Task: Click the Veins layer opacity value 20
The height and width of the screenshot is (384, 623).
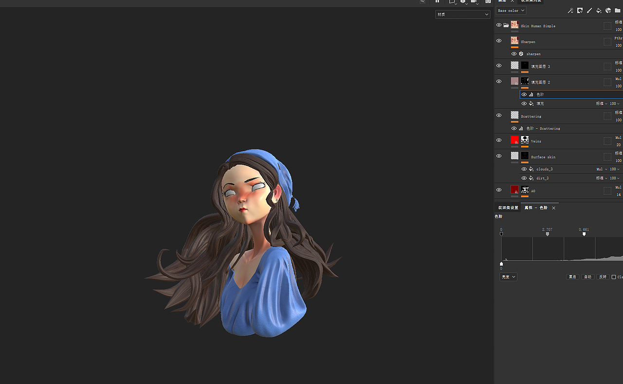Action: click(x=619, y=145)
